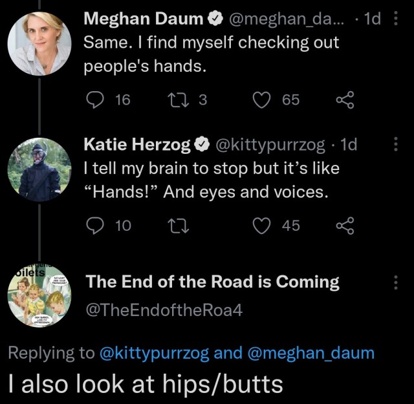
Task: Click the @TheEndoftheRoa4 handle
Action: point(164,309)
